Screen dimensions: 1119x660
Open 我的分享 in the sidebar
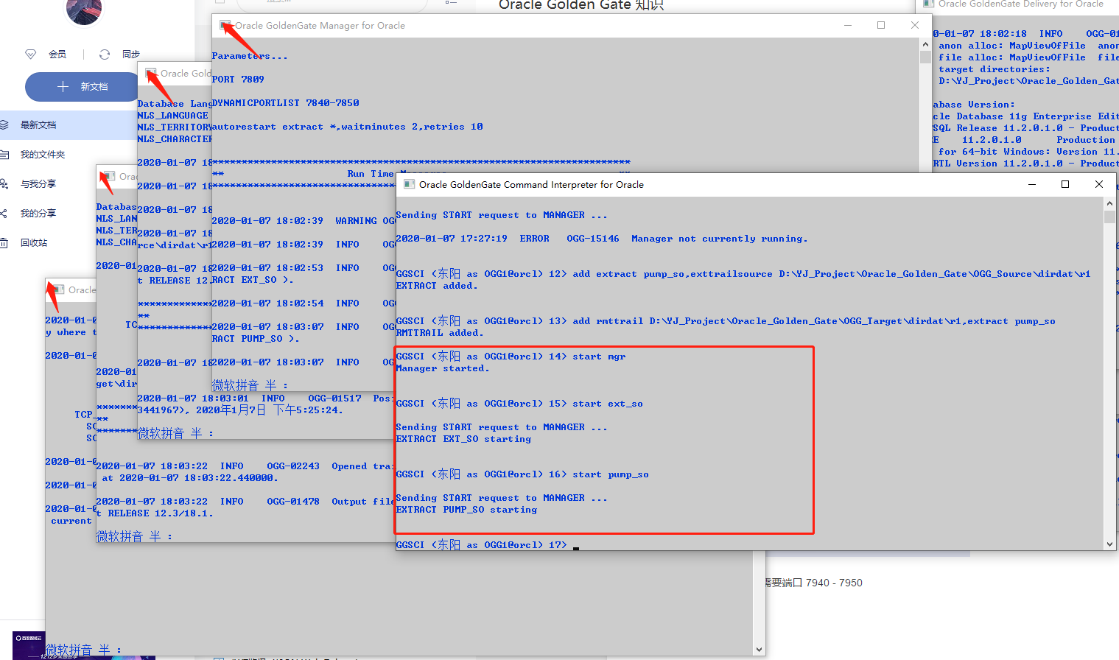coord(38,214)
